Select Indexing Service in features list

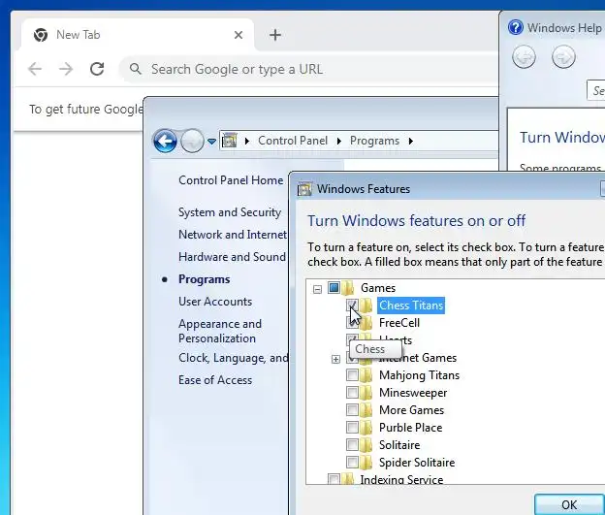[x=401, y=479]
